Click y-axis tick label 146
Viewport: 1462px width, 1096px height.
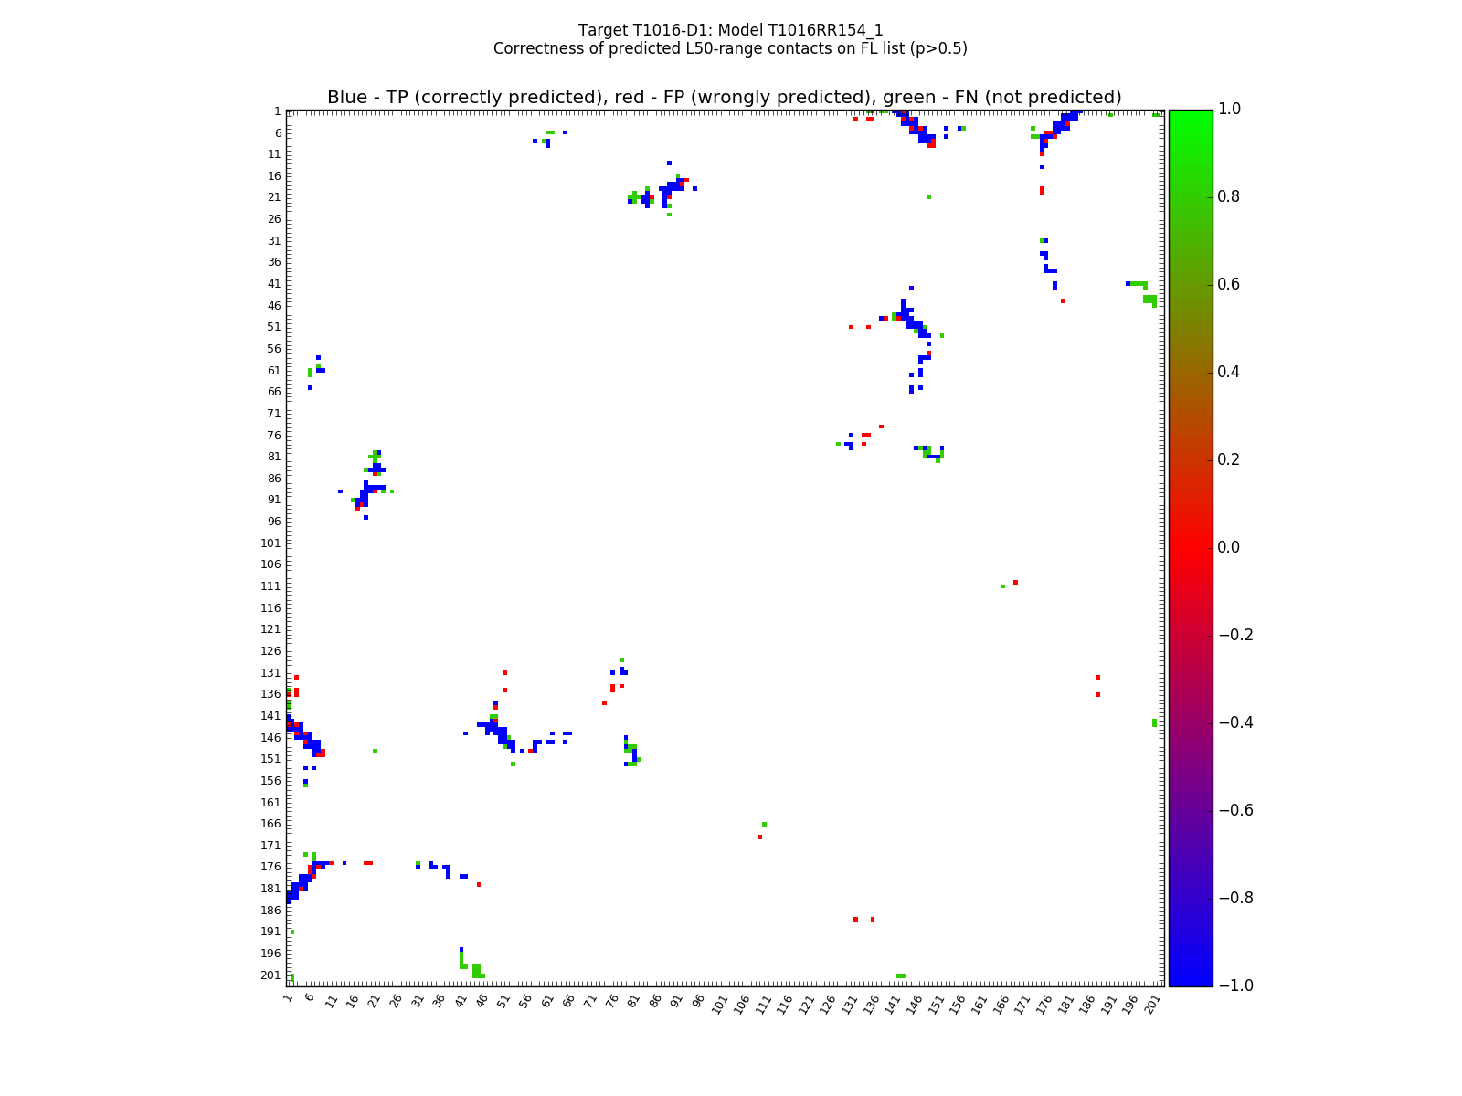[x=270, y=738]
